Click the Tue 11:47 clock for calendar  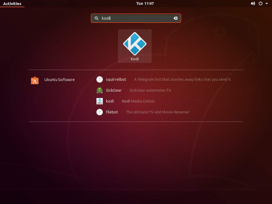145,3
